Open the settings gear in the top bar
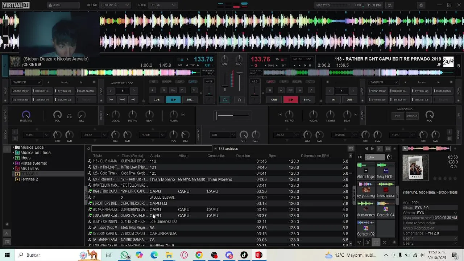 [x=421, y=5]
